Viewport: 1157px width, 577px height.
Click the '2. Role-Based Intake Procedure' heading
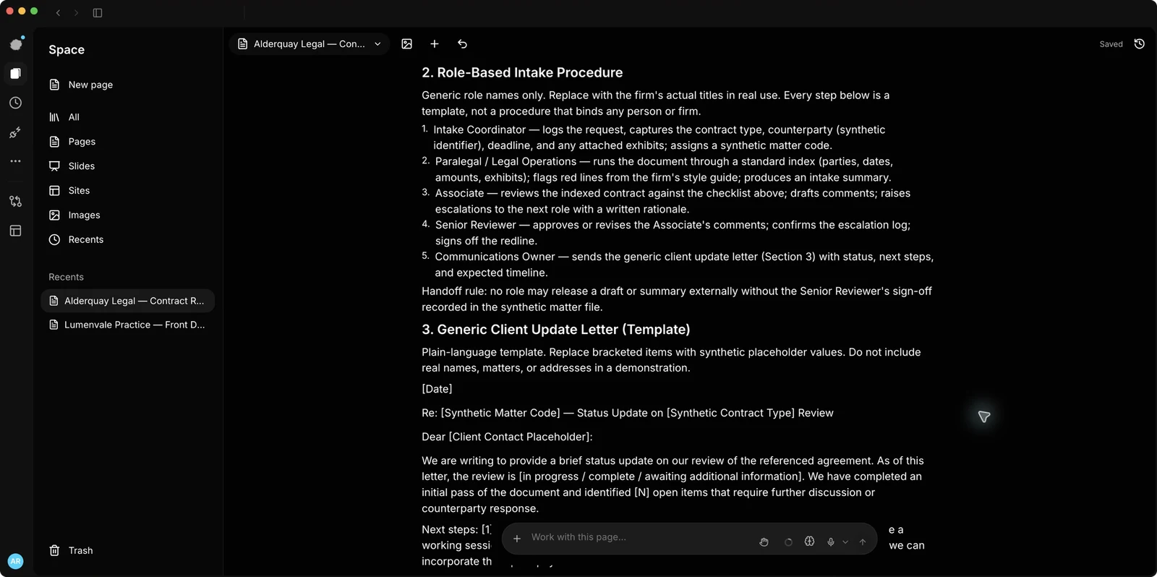(522, 72)
